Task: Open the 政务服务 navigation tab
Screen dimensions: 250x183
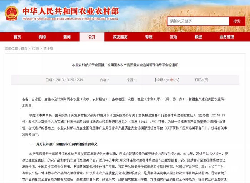Action: click(x=120, y=37)
